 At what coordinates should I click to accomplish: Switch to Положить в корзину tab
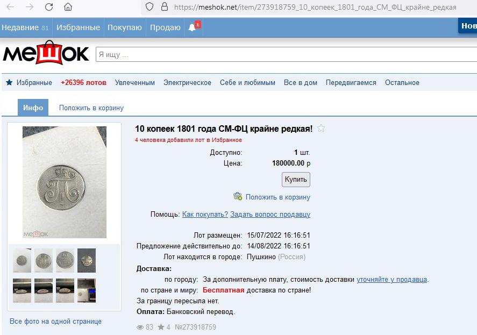(91, 108)
